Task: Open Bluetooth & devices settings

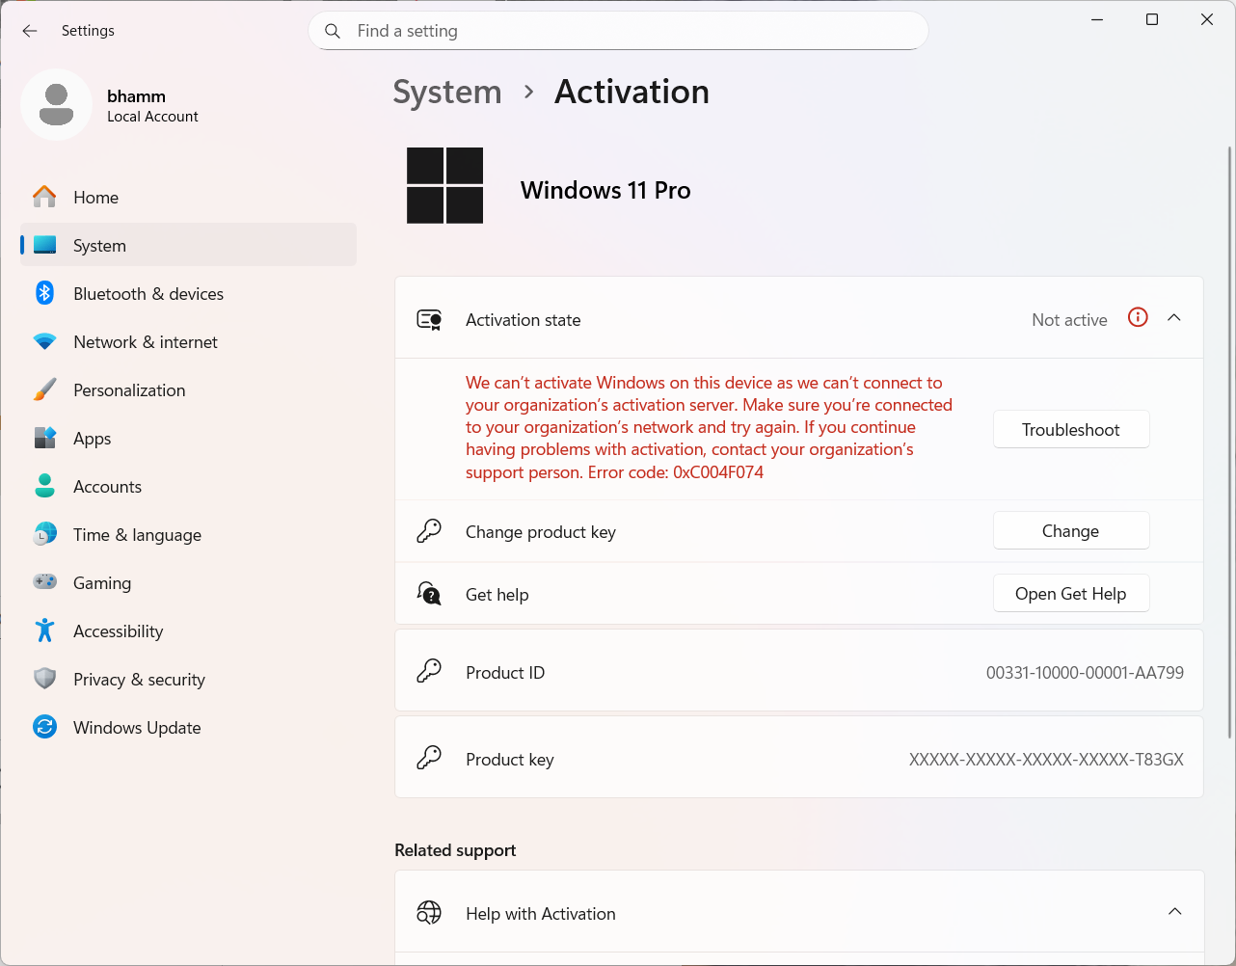Action: (x=188, y=293)
